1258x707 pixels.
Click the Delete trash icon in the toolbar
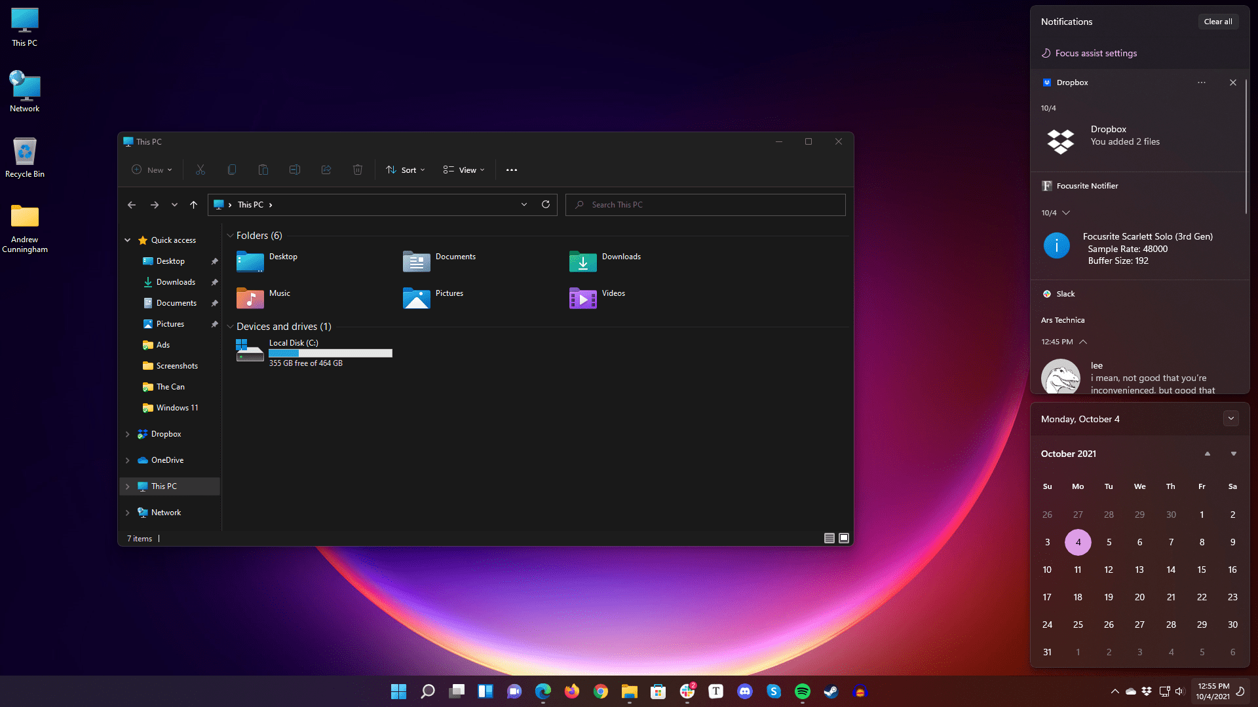point(357,170)
